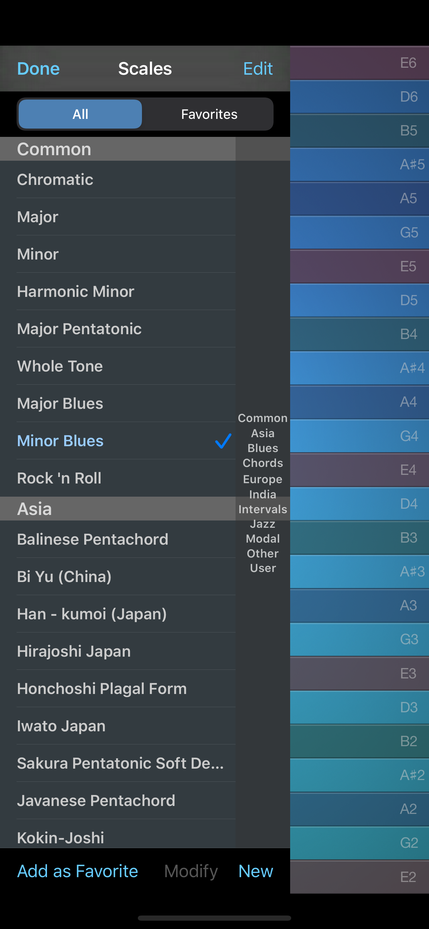Tap New to create a custom scale
The height and width of the screenshot is (929, 429).
click(255, 871)
